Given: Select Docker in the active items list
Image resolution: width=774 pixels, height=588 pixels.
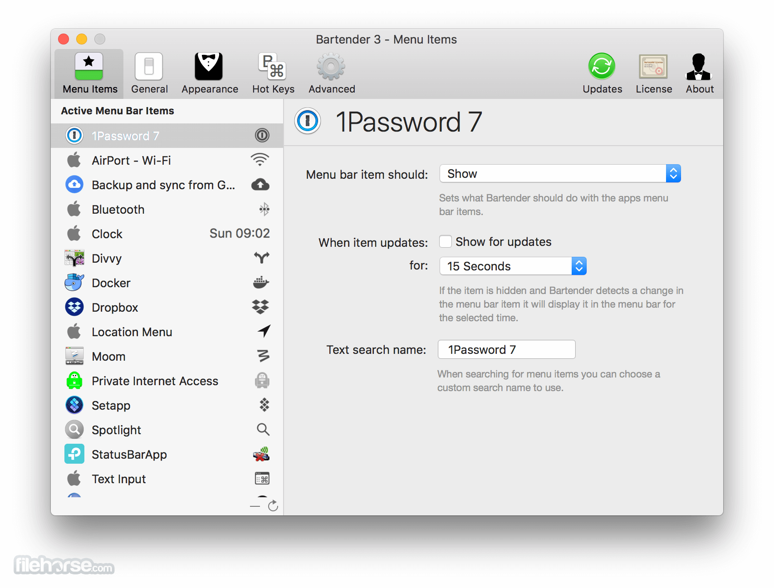Looking at the screenshot, I should [167, 283].
